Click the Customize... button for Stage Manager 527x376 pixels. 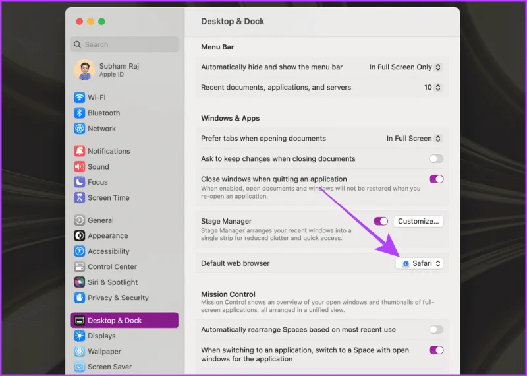tap(418, 221)
